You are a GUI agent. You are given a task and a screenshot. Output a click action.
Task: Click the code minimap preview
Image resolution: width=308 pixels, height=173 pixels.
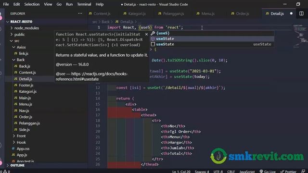(x=300, y=37)
